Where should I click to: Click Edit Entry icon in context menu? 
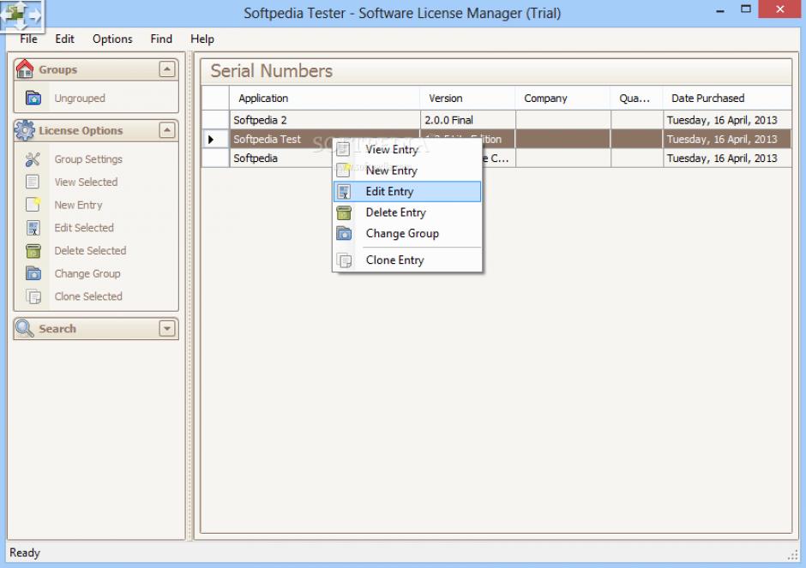pos(344,192)
